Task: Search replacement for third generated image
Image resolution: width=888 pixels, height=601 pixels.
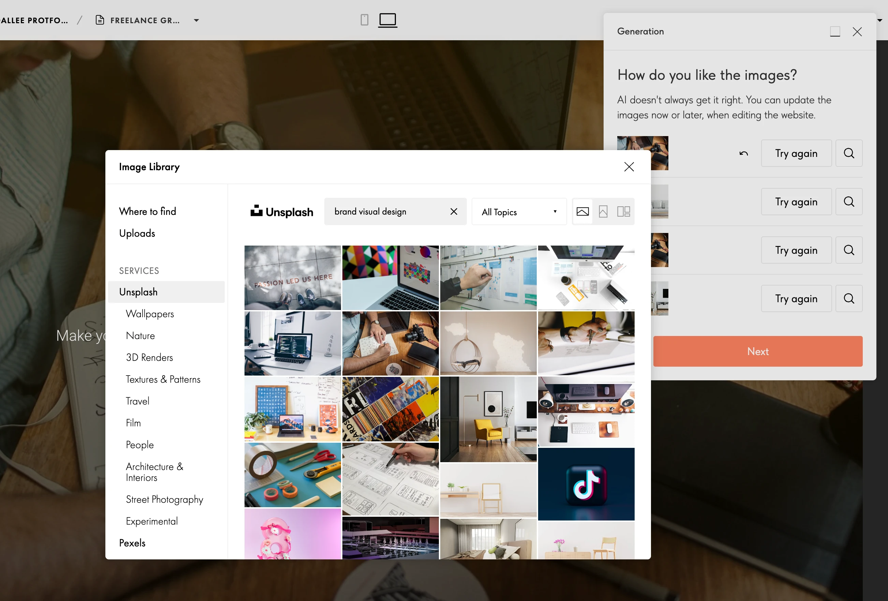Action: point(849,250)
